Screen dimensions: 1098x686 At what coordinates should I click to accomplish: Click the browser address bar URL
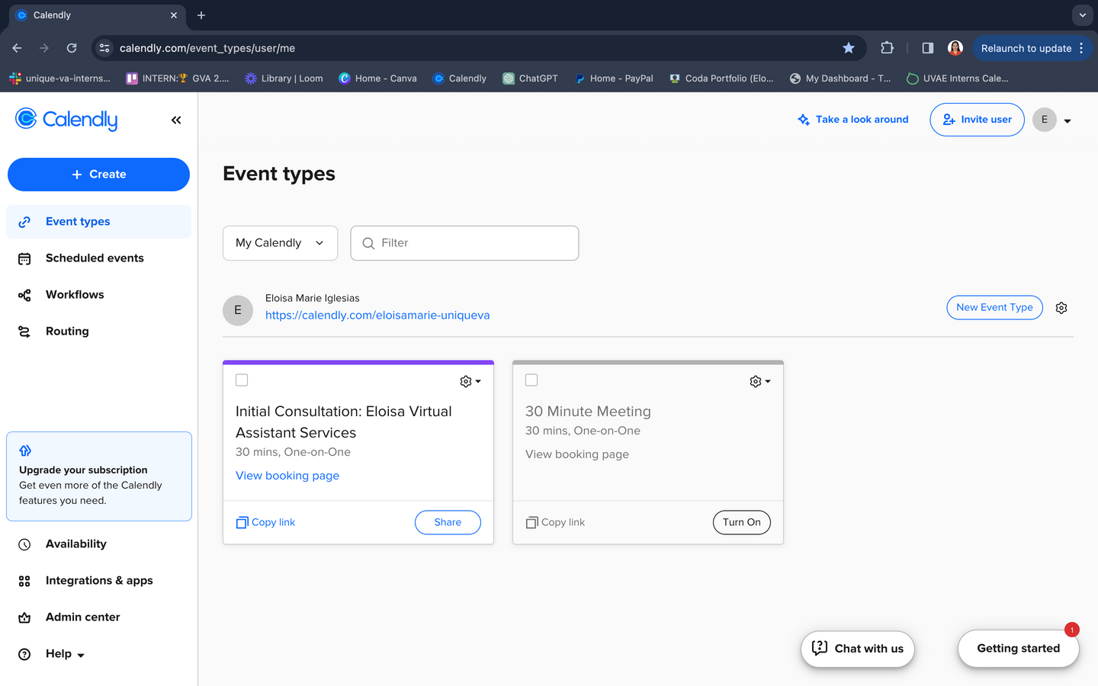(x=207, y=48)
